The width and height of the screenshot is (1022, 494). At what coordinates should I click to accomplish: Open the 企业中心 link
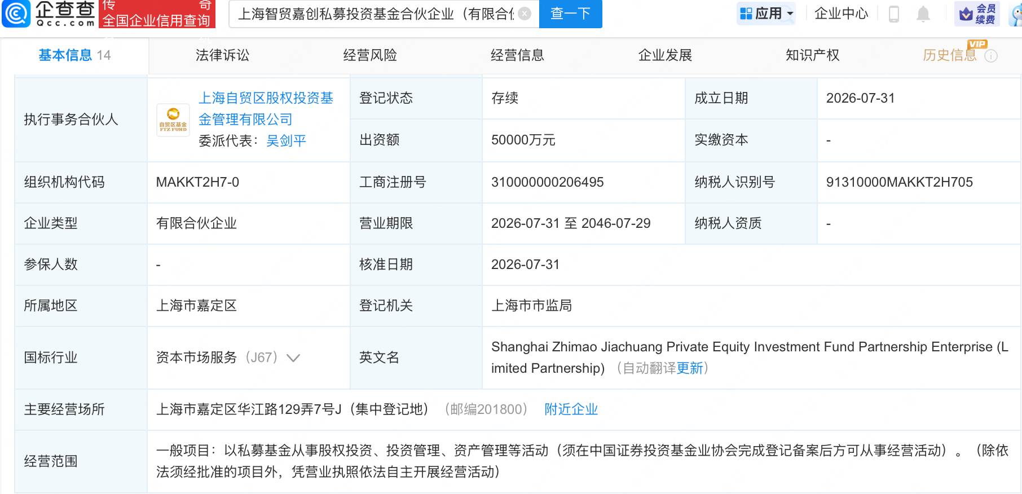pyautogui.click(x=842, y=14)
